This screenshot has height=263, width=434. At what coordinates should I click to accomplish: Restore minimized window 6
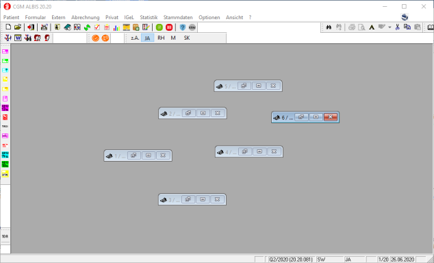tap(301, 117)
